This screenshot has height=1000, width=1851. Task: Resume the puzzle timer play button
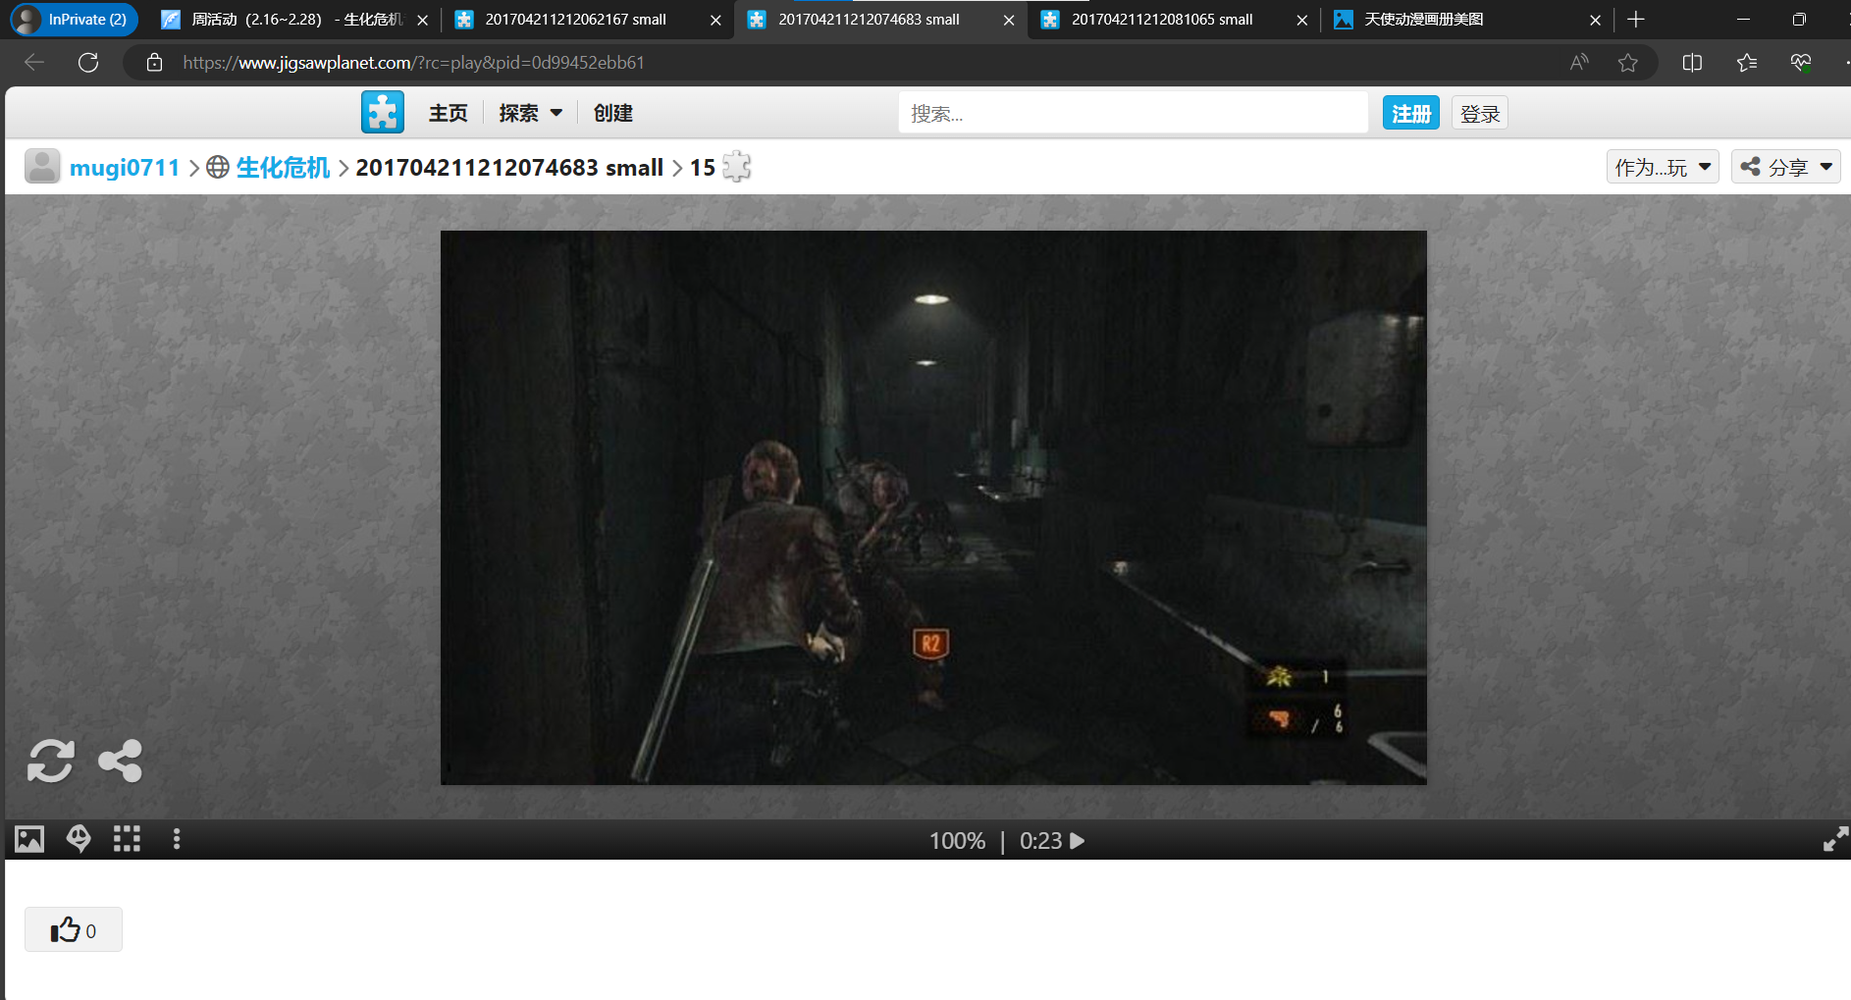(x=1078, y=841)
